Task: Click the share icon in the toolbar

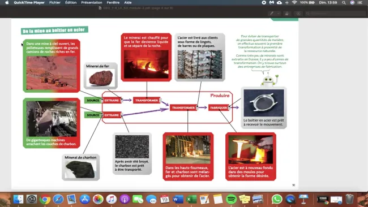Action: point(287,14)
